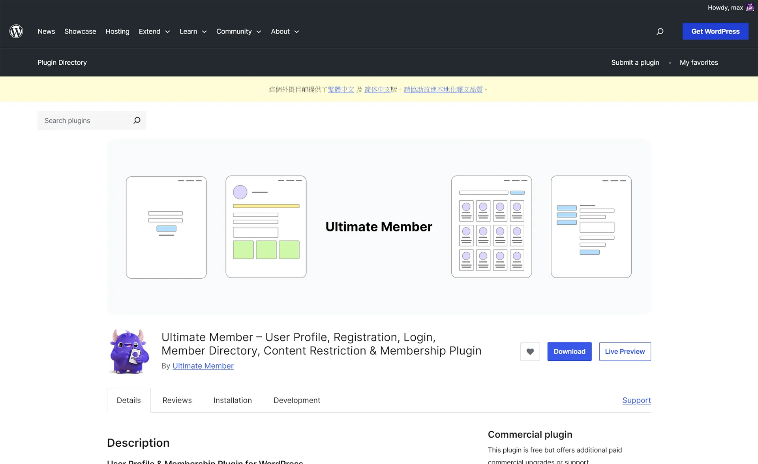Image resolution: width=758 pixels, height=464 pixels.
Task: Go to Plugin Directory link
Action: 62,62
